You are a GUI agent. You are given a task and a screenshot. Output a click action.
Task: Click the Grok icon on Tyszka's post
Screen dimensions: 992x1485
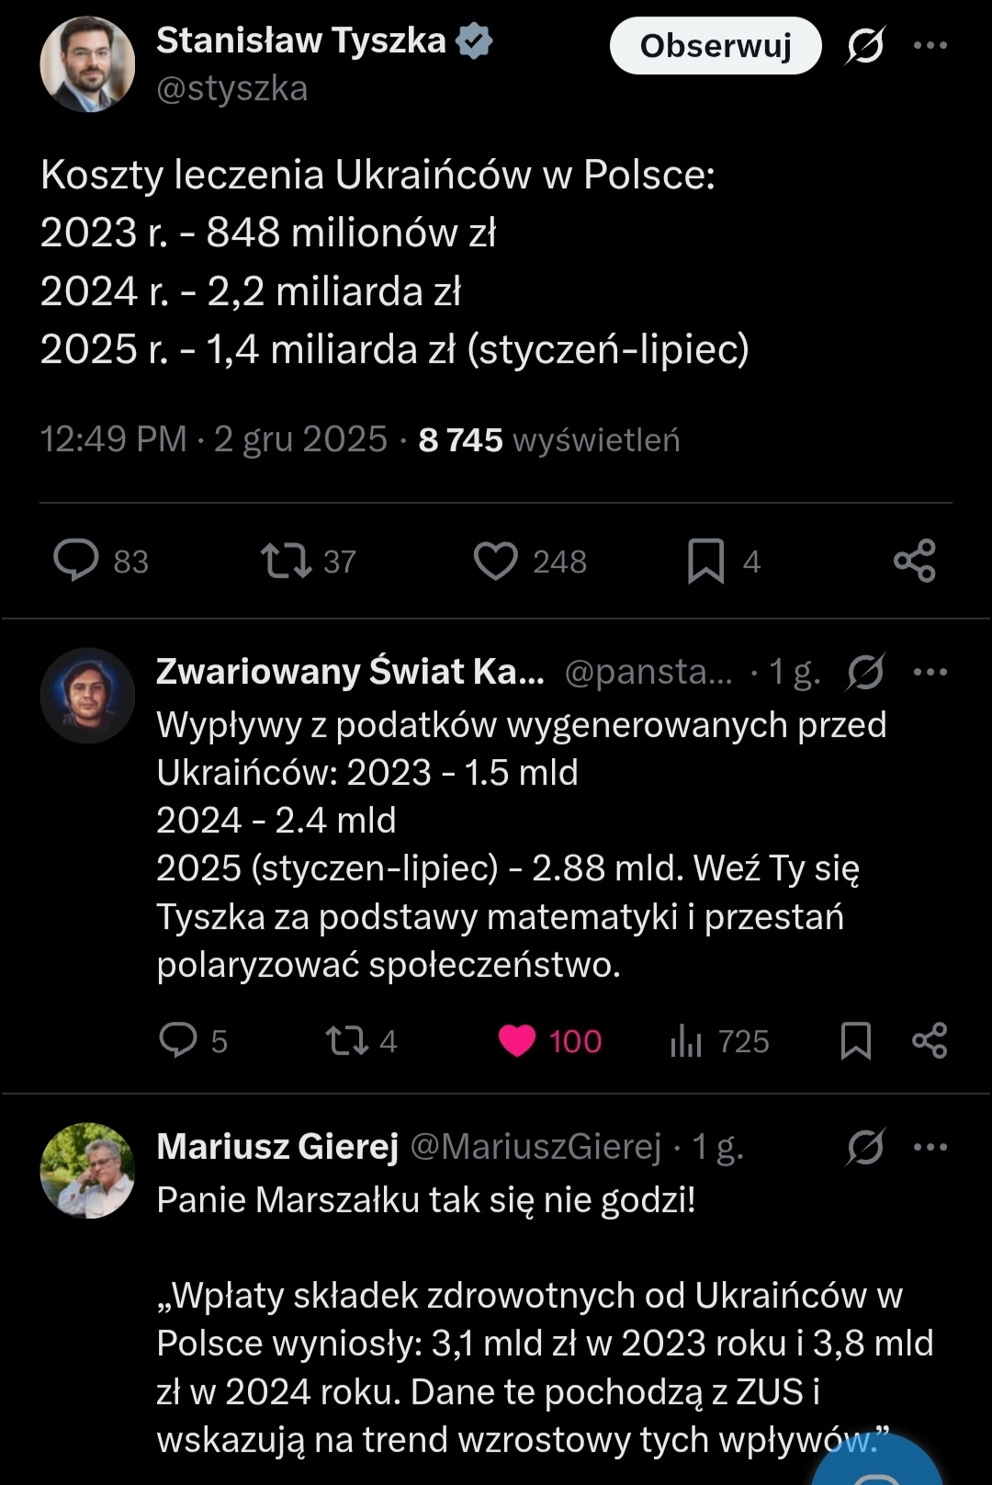coord(864,45)
